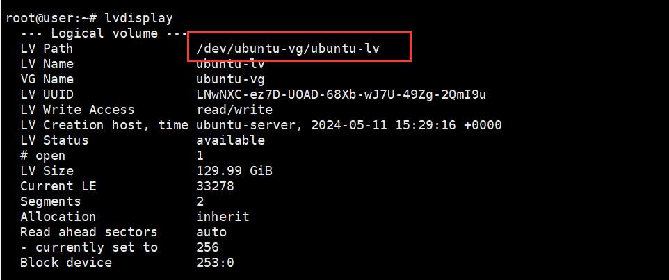This screenshot has height=280, width=669.
Task: Click the LV Status value available
Action: 231,140
